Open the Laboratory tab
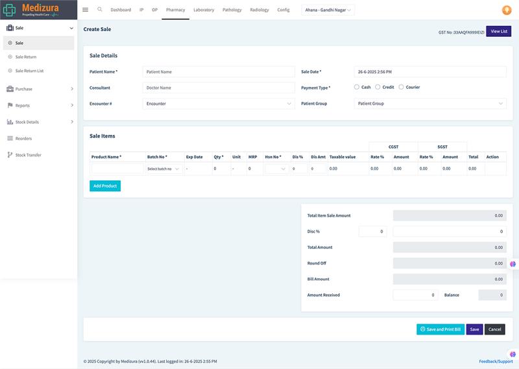Image resolution: width=519 pixels, height=369 pixels. click(204, 10)
